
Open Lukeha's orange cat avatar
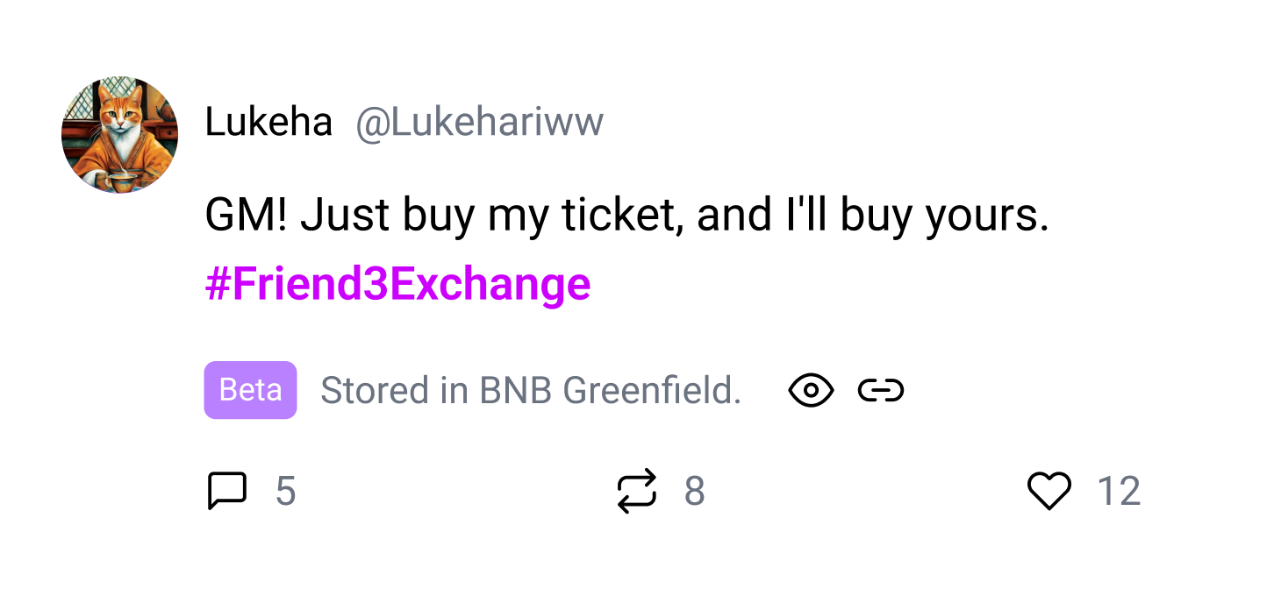point(119,134)
